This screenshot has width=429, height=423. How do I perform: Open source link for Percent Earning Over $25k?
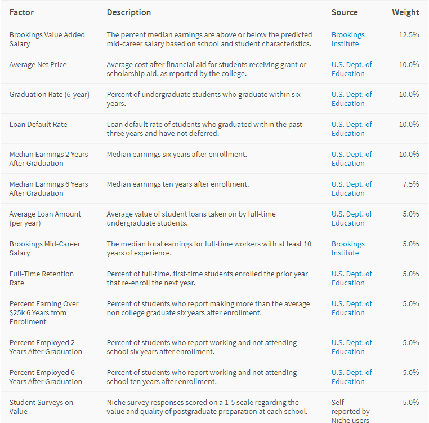351,308
